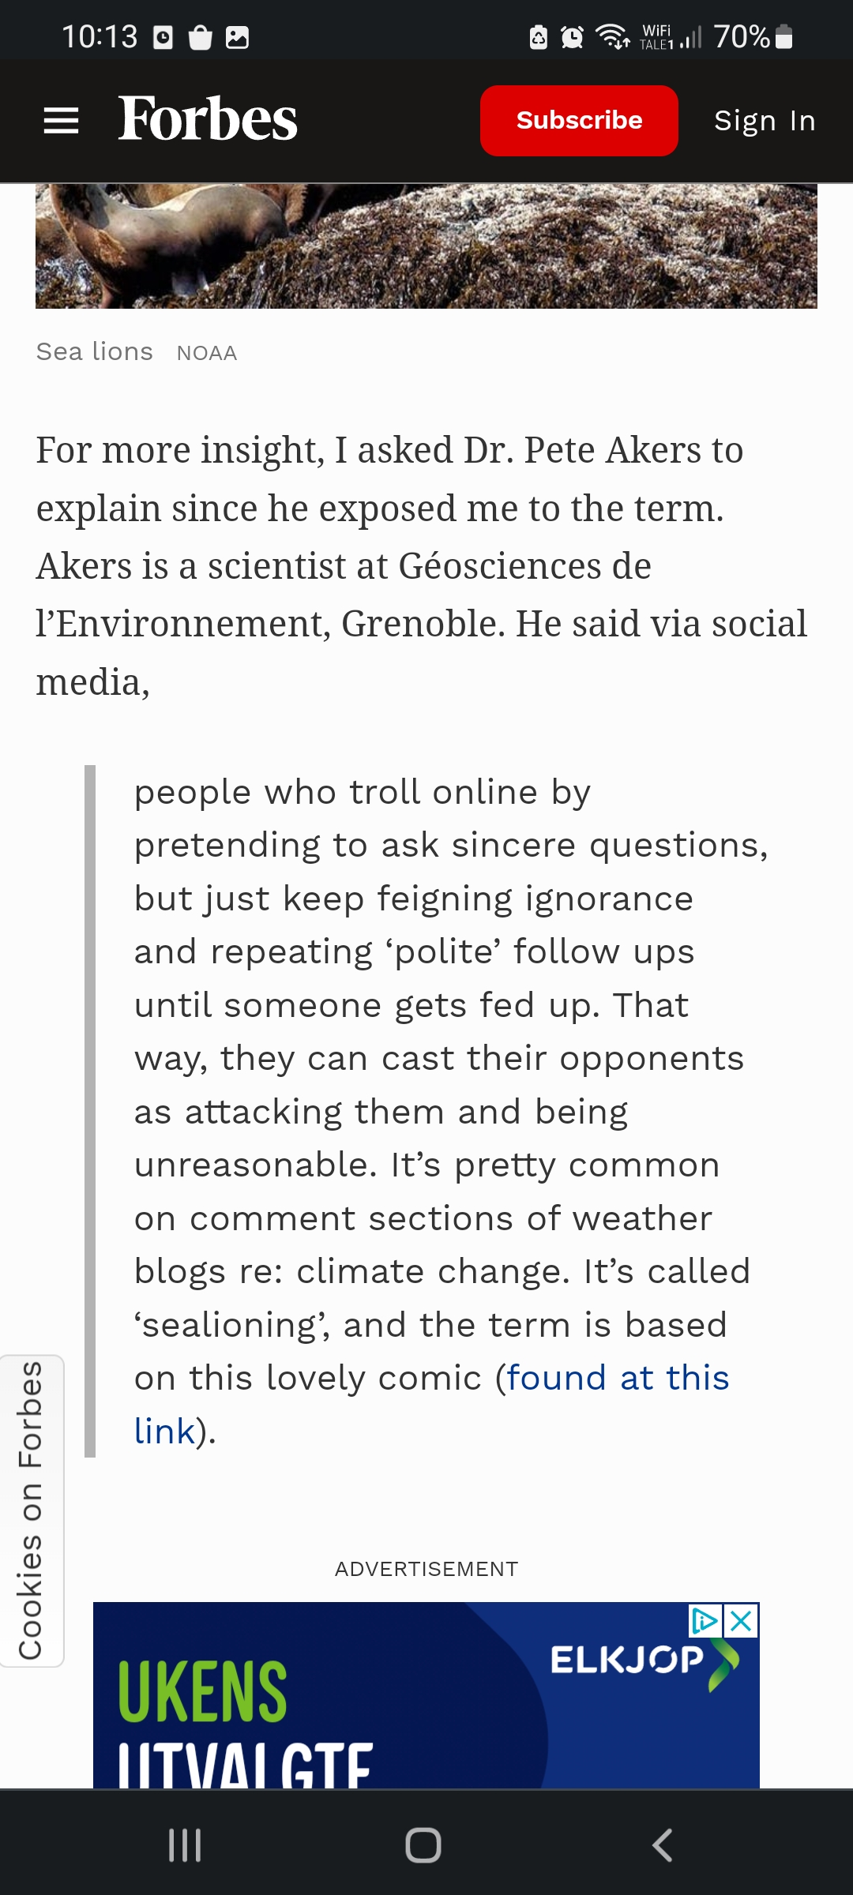Tap the battery percentage indicator
Screen dimensions: 853x1895
coord(742,37)
